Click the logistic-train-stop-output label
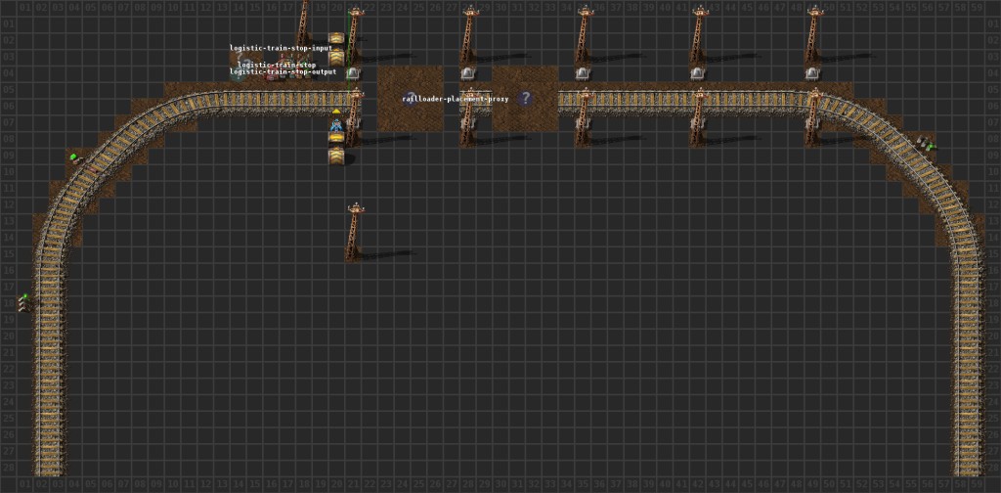 coord(283,71)
